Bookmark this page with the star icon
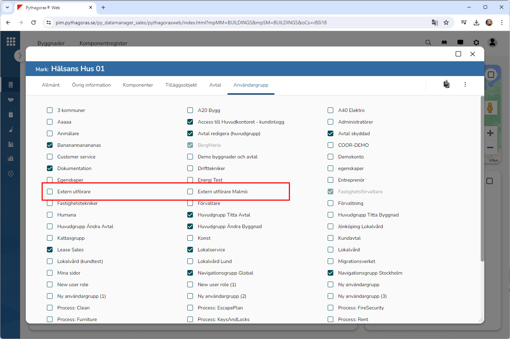 446,23
